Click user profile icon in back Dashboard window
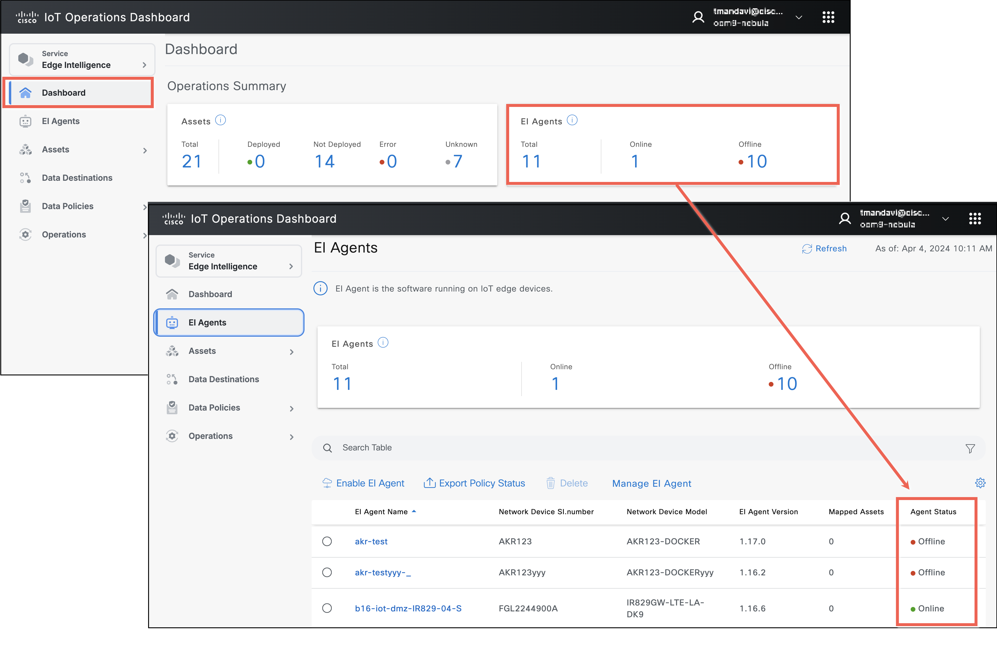 point(698,17)
